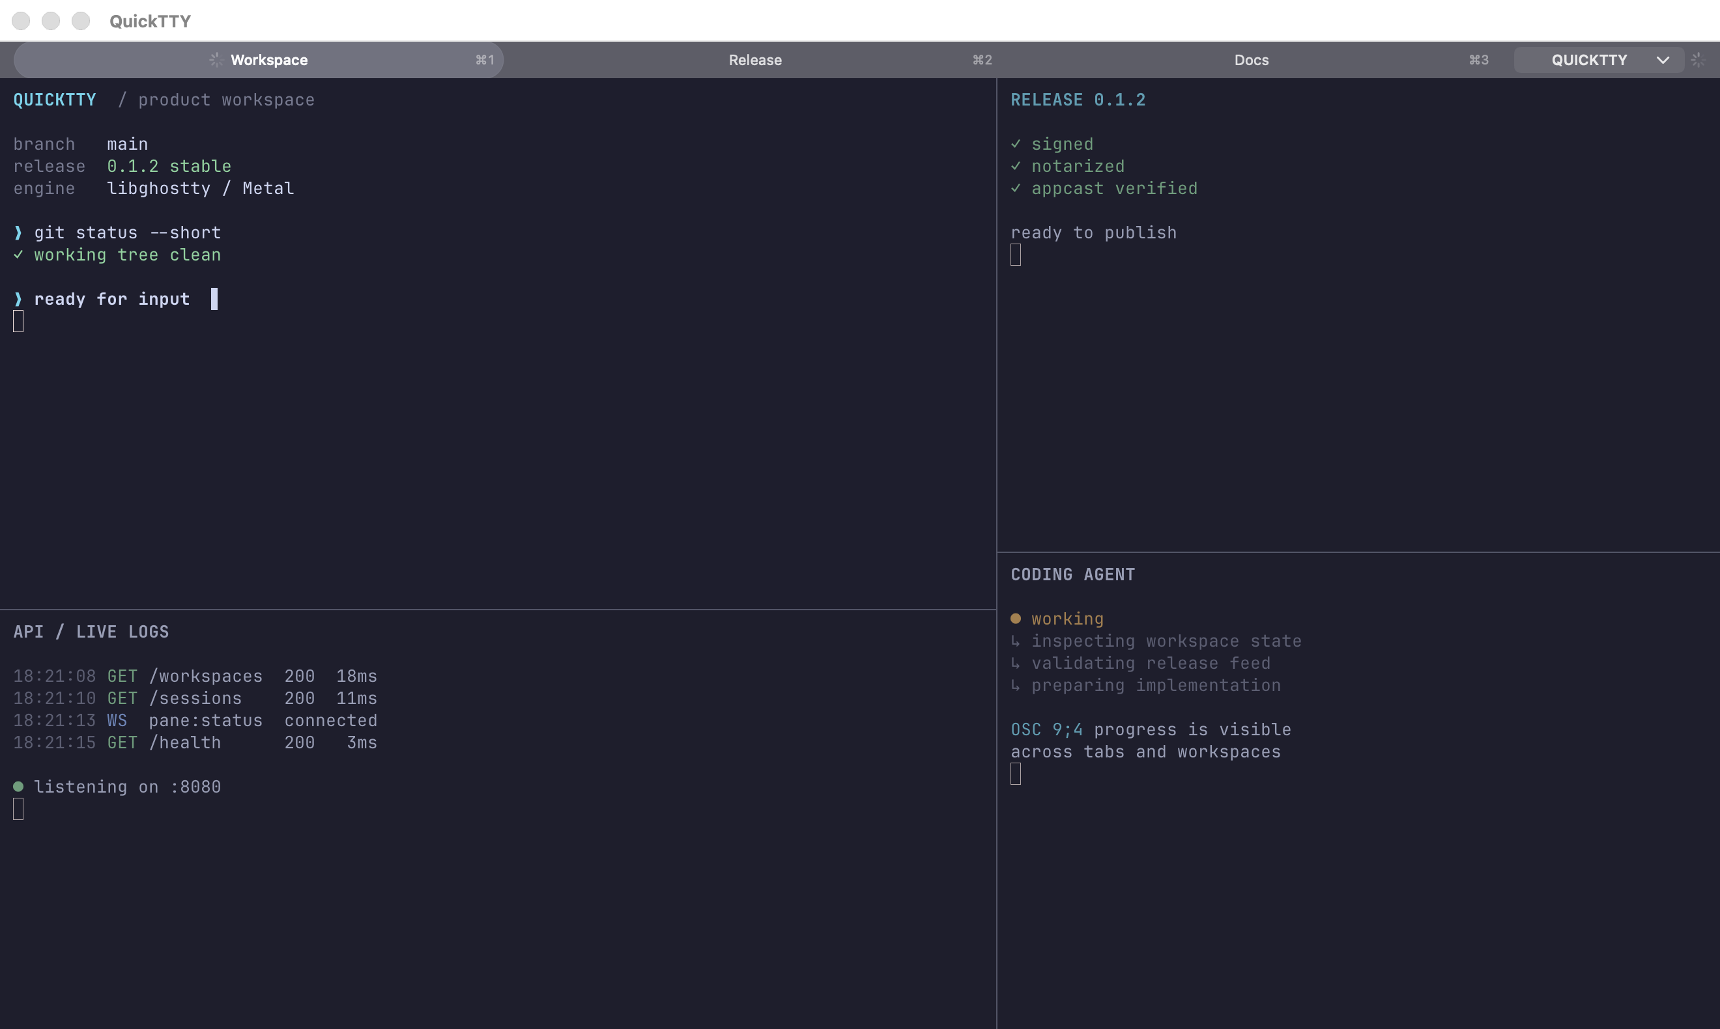This screenshot has height=1029, width=1720.
Task: Open the Release tab
Action: coord(755,60)
